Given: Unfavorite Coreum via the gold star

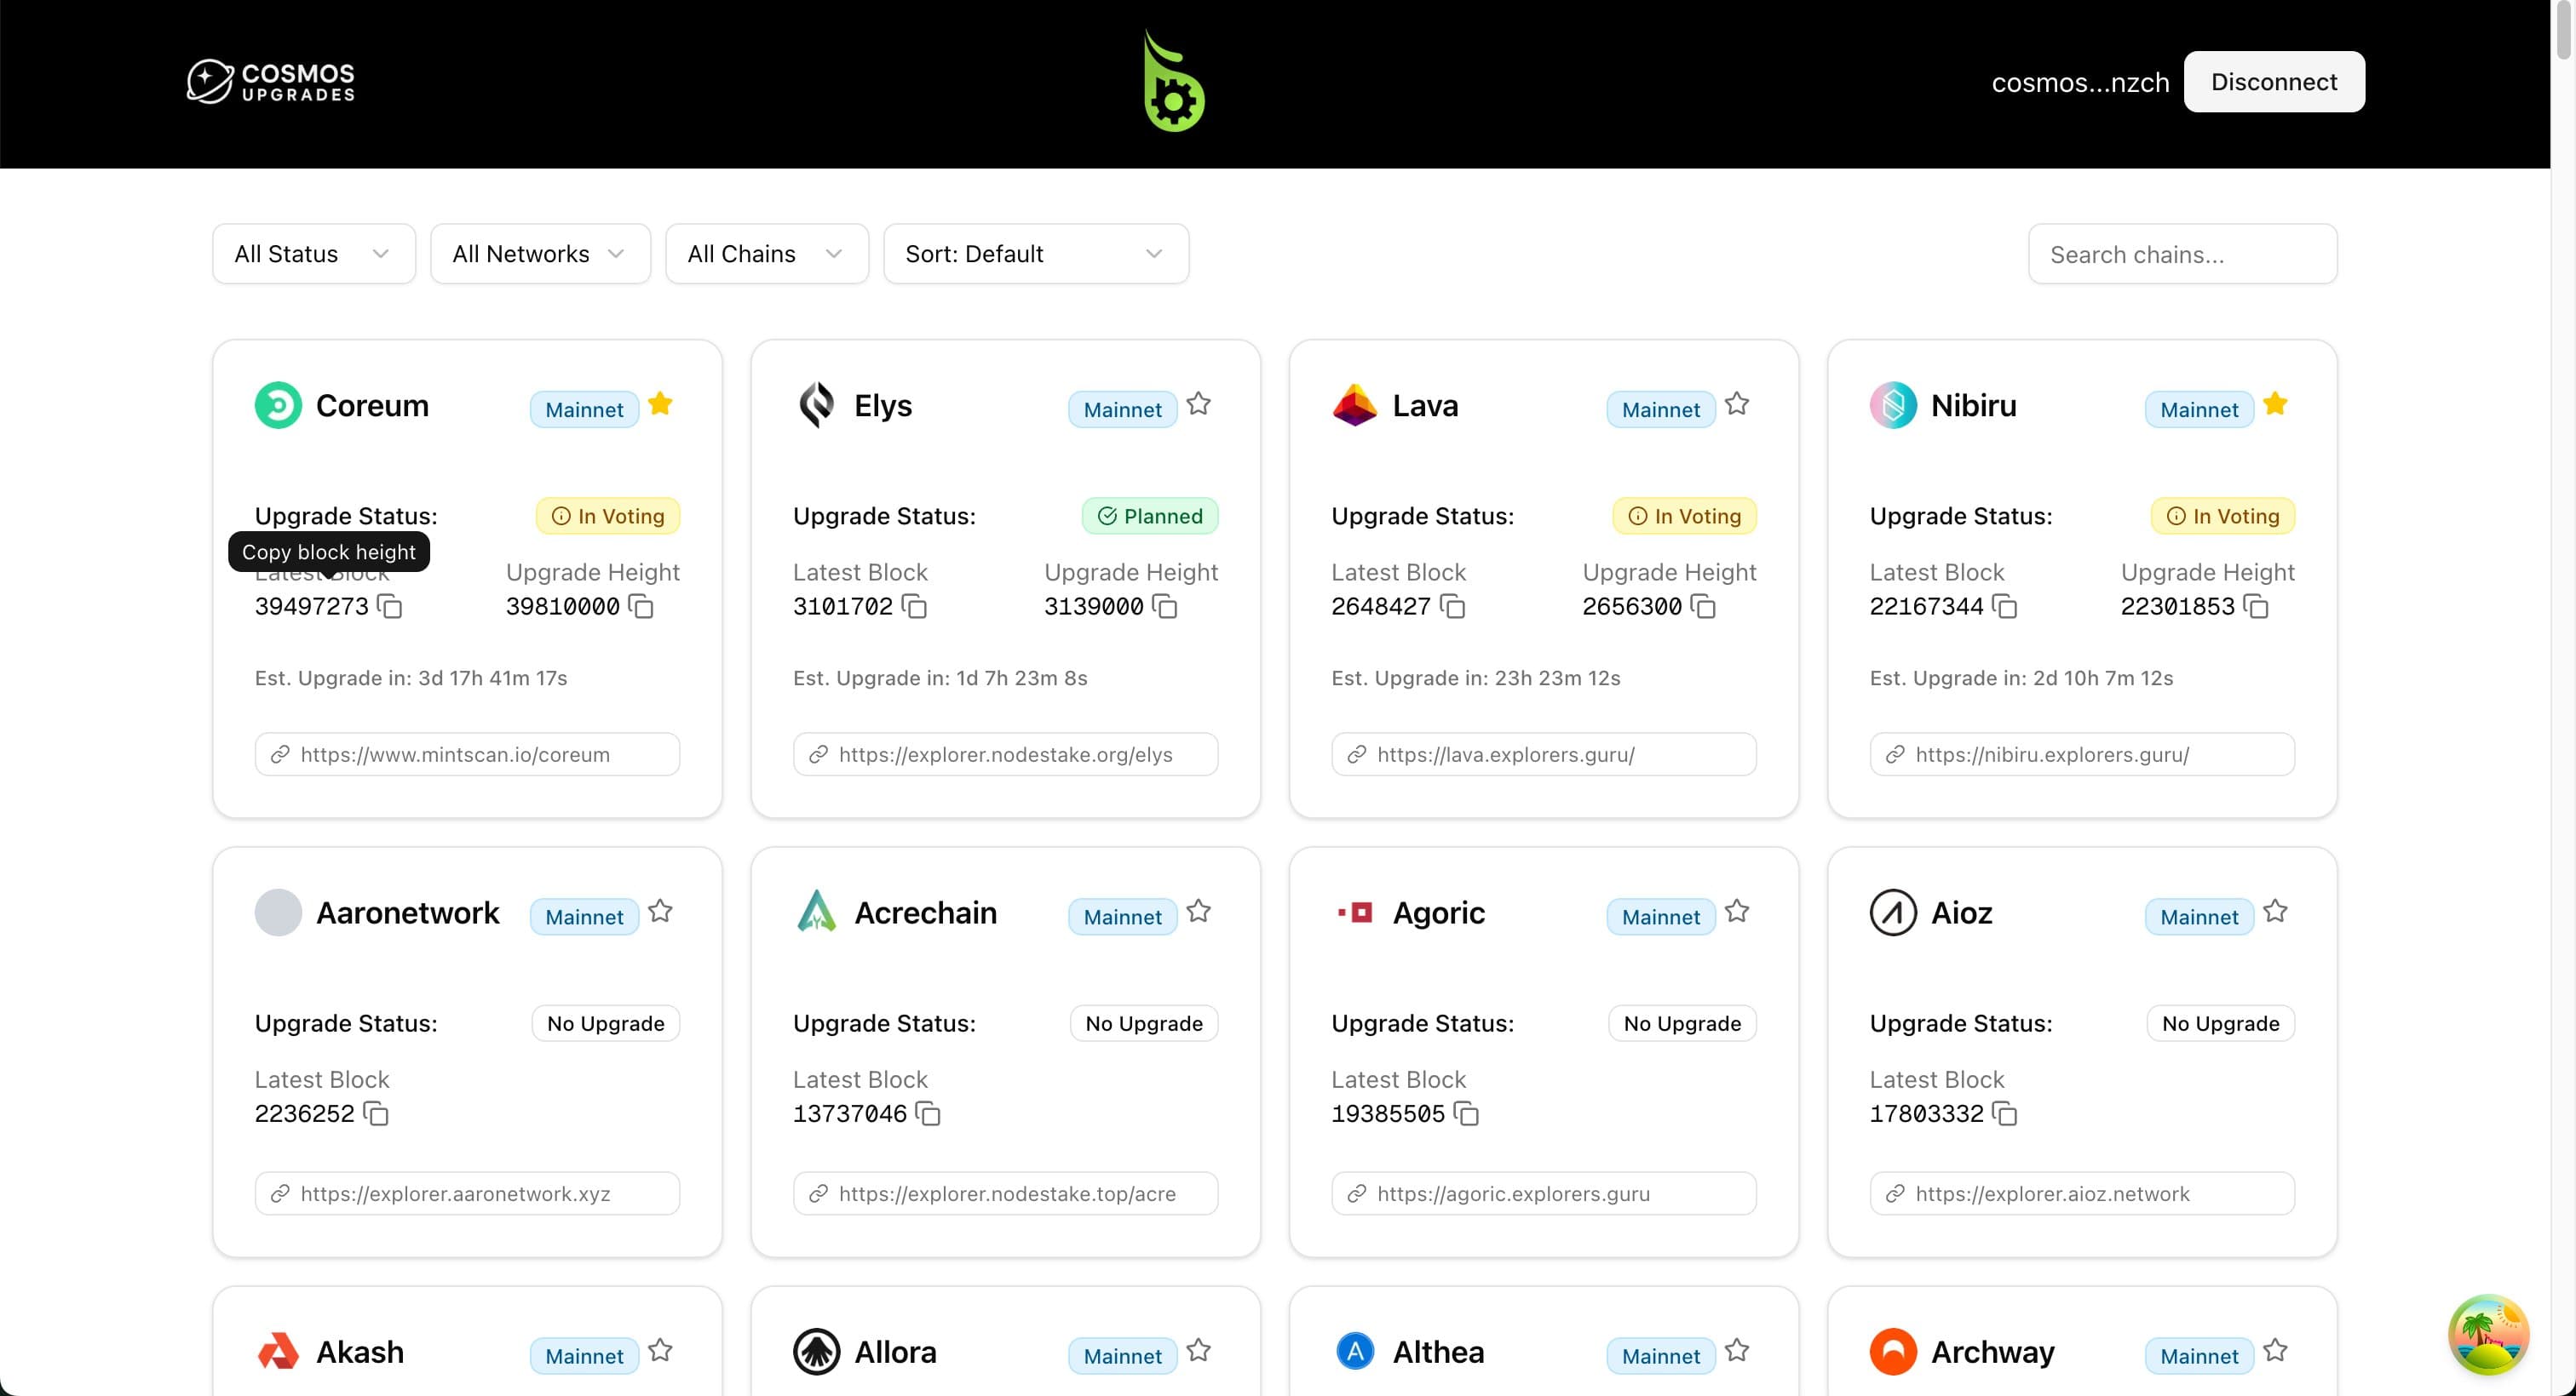Looking at the screenshot, I should click(x=660, y=403).
